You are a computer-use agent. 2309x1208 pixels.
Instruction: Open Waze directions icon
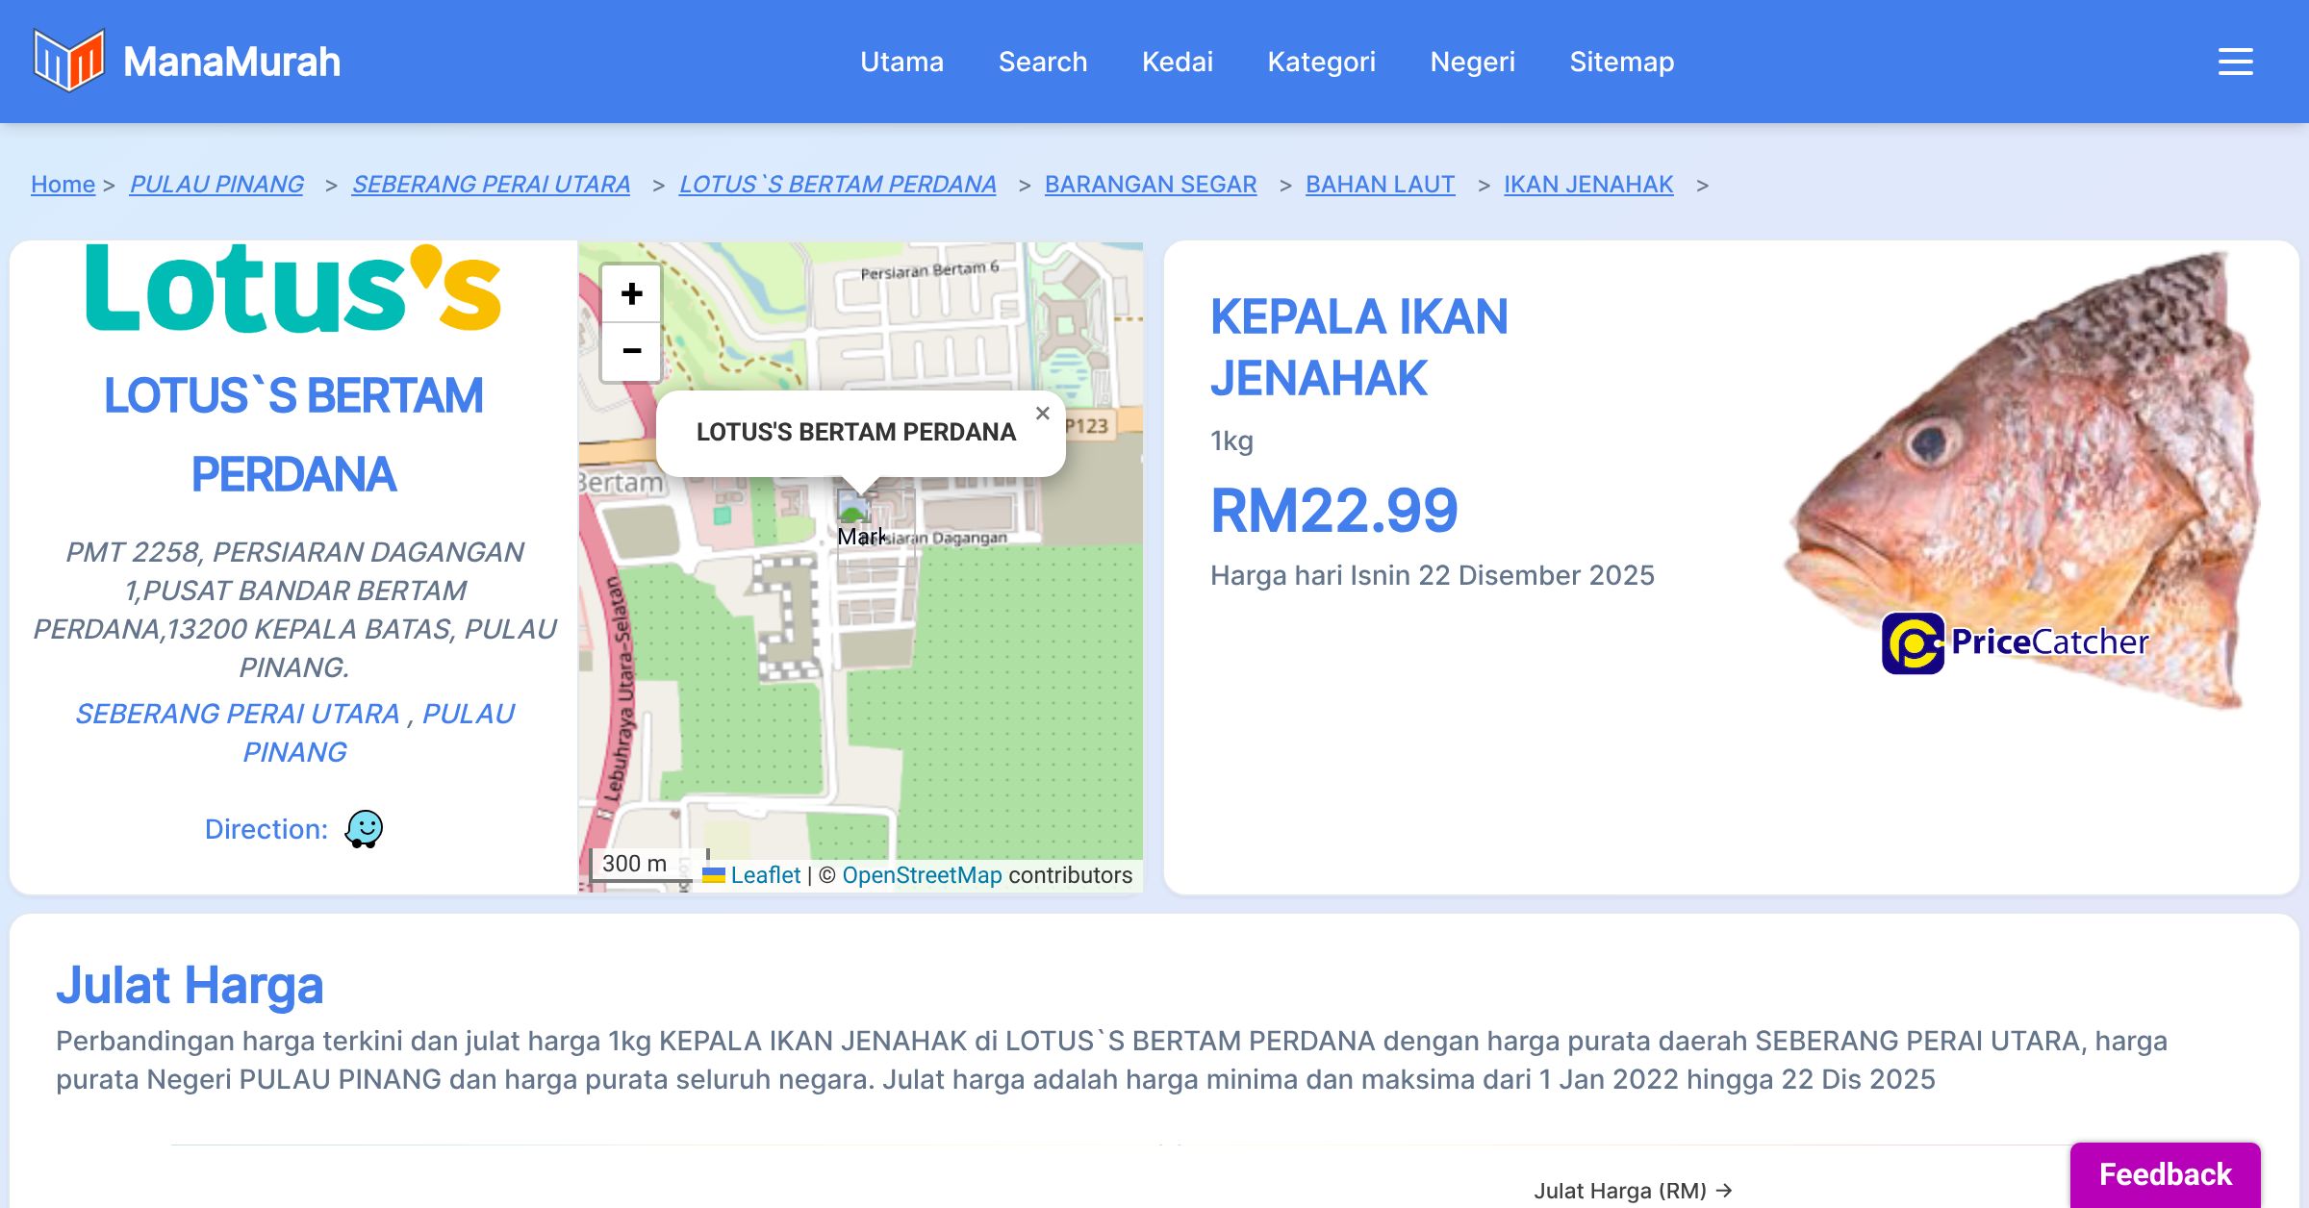pos(364,828)
